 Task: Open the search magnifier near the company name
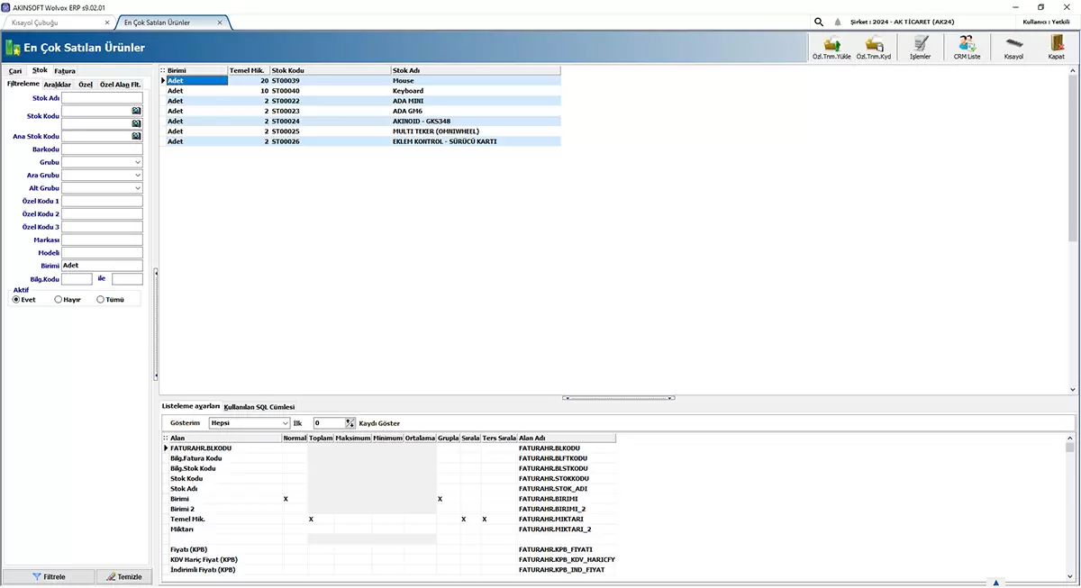pos(818,21)
